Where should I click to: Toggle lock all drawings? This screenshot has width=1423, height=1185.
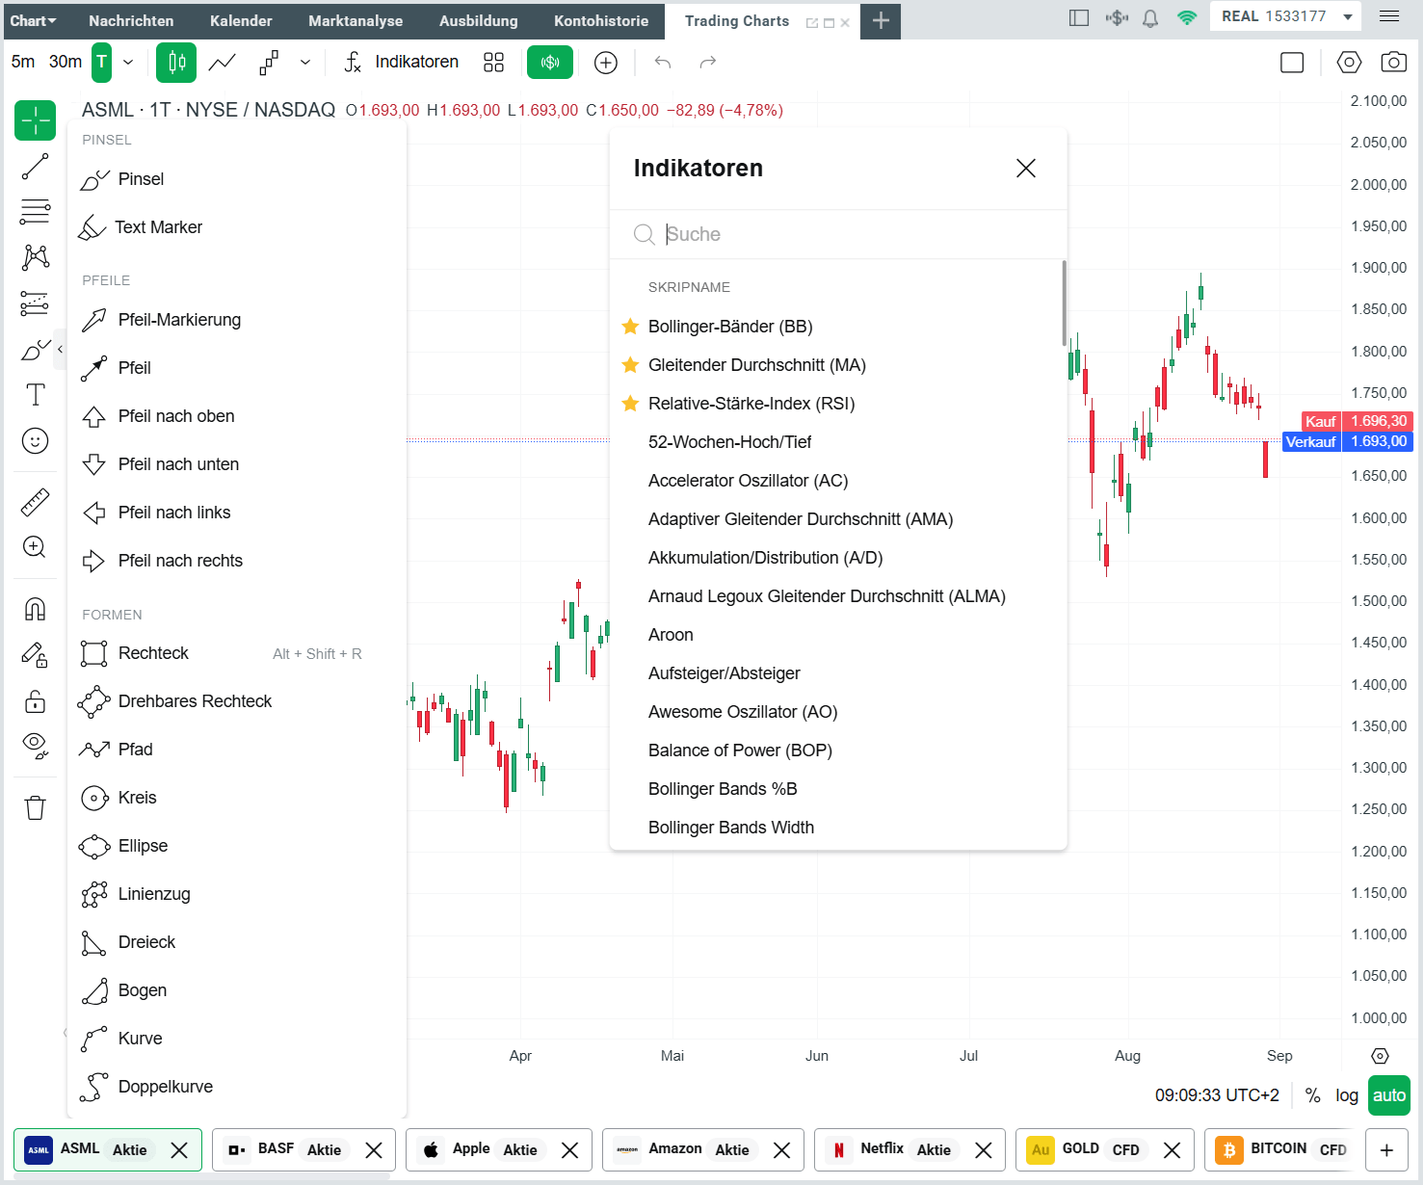pos(36,701)
